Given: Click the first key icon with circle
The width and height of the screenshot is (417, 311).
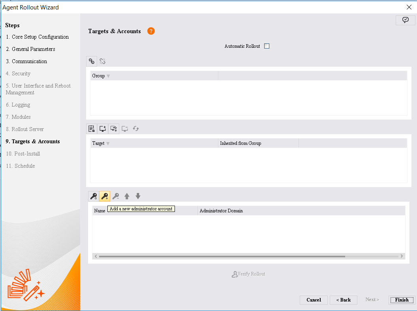Looking at the screenshot, I should coord(94,196).
